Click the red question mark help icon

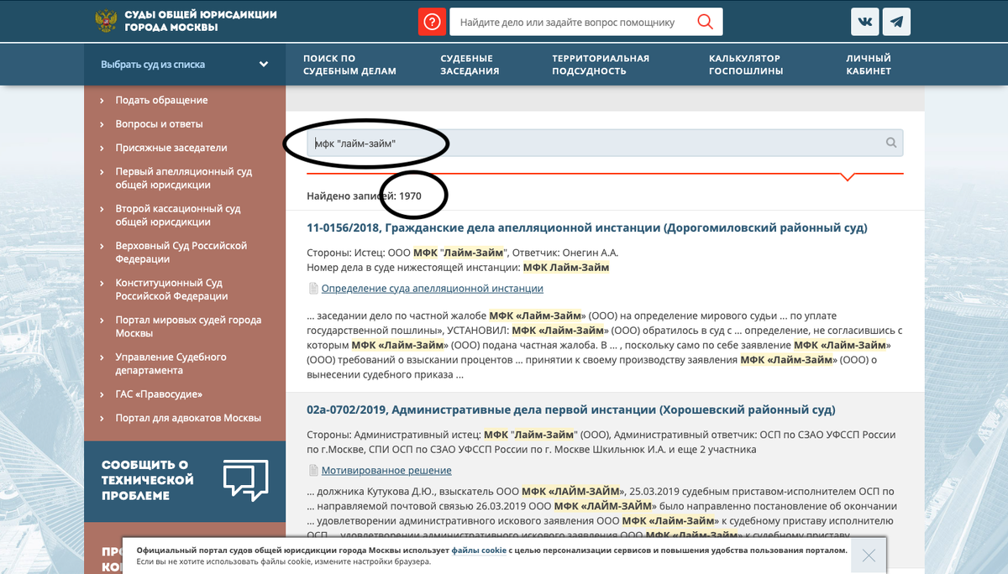(432, 22)
